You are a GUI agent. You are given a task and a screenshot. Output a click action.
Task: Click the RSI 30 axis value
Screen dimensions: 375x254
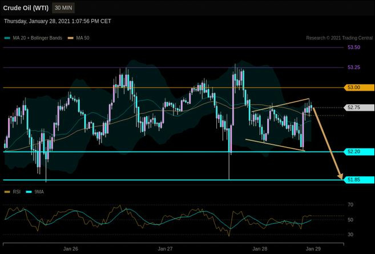(x=350, y=235)
